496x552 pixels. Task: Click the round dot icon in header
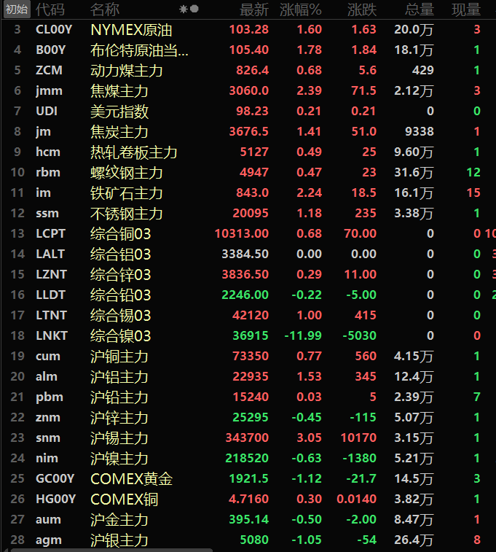pos(194,9)
